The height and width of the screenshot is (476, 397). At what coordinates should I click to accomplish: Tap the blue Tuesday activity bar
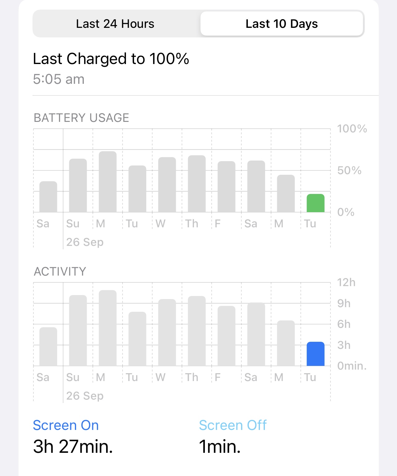315,354
